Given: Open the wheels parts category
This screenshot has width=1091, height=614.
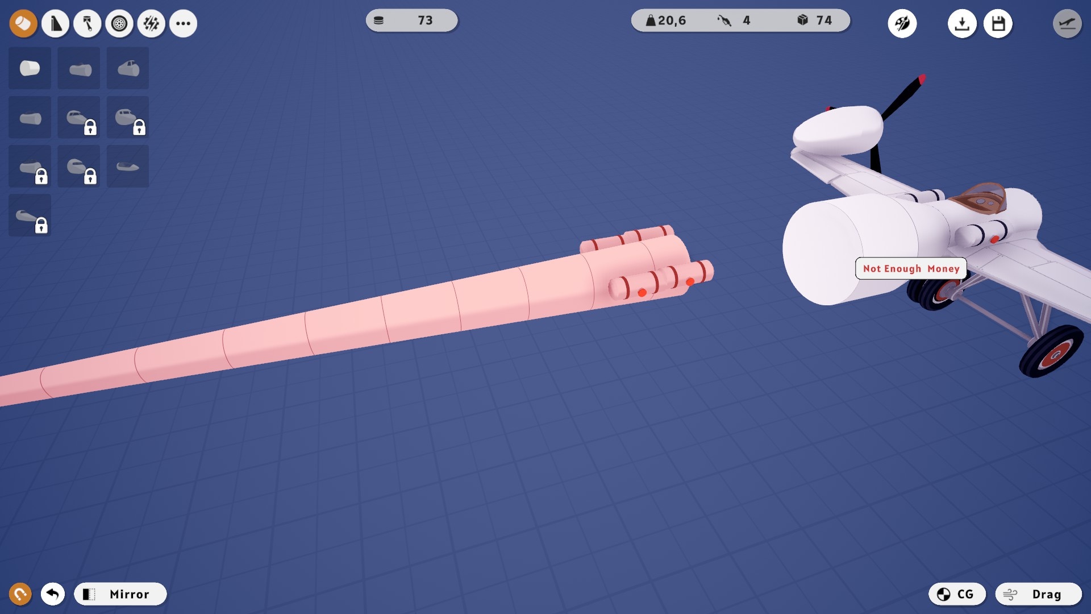Looking at the screenshot, I should tap(119, 23).
